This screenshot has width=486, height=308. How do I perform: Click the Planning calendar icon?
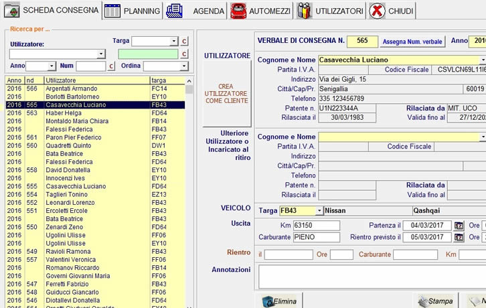tap(112, 11)
